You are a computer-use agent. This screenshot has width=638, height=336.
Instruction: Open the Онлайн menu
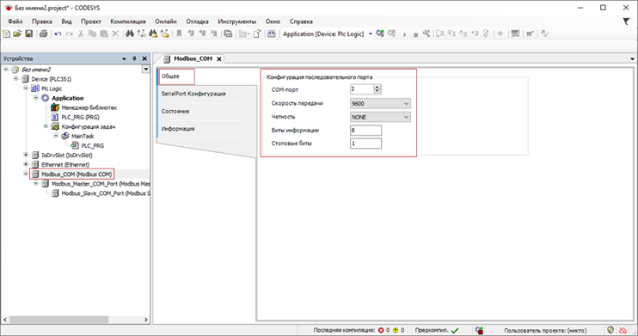(x=166, y=21)
